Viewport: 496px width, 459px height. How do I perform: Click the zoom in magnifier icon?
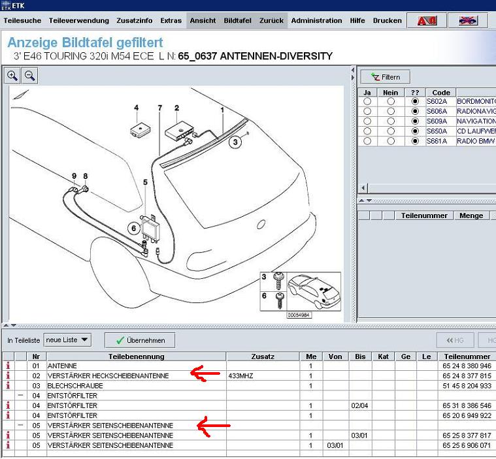point(12,76)
